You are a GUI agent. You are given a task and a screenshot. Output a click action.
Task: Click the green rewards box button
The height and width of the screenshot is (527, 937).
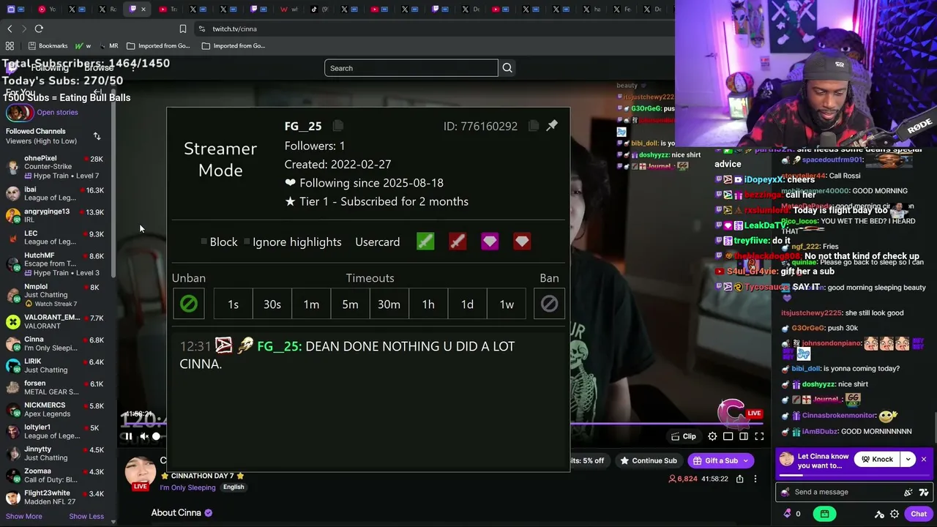[x=824, y=514]
